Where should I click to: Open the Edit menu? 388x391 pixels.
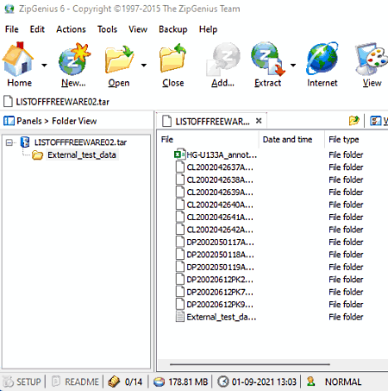[37, 29]
